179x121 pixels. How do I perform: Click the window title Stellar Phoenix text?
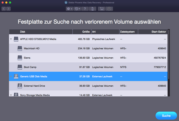coord(91,3)
